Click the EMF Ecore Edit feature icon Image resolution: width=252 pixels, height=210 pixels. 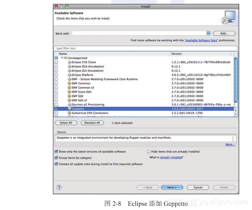tap(69, 92)
